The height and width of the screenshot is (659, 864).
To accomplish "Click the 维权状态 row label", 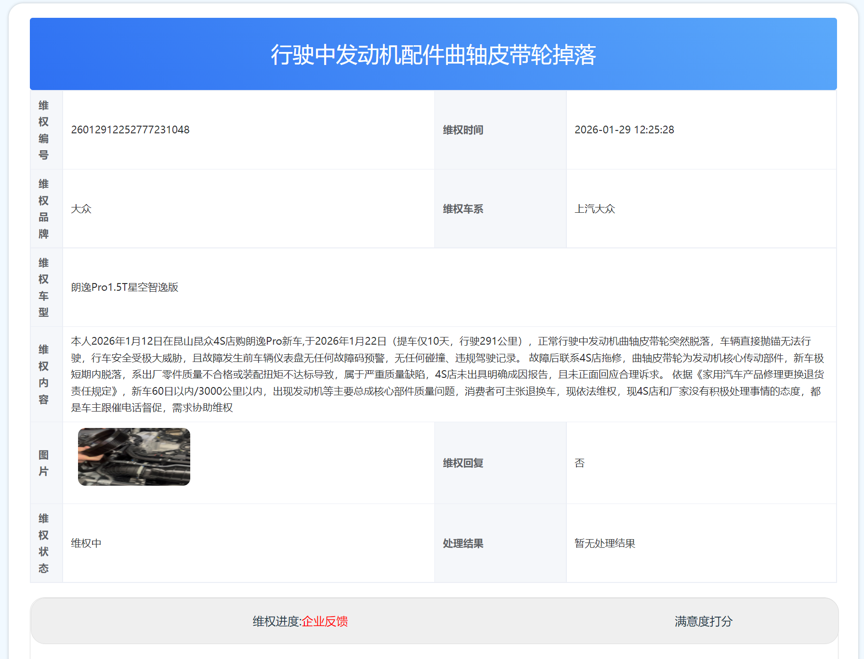I will point(42,543).
